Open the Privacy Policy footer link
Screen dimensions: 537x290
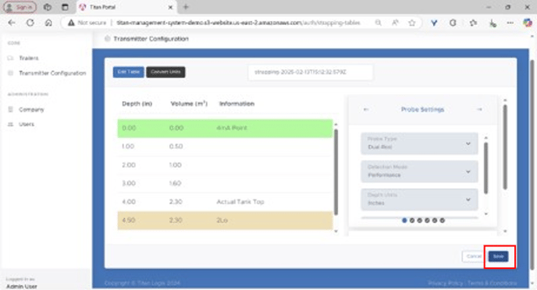(445, 283)
